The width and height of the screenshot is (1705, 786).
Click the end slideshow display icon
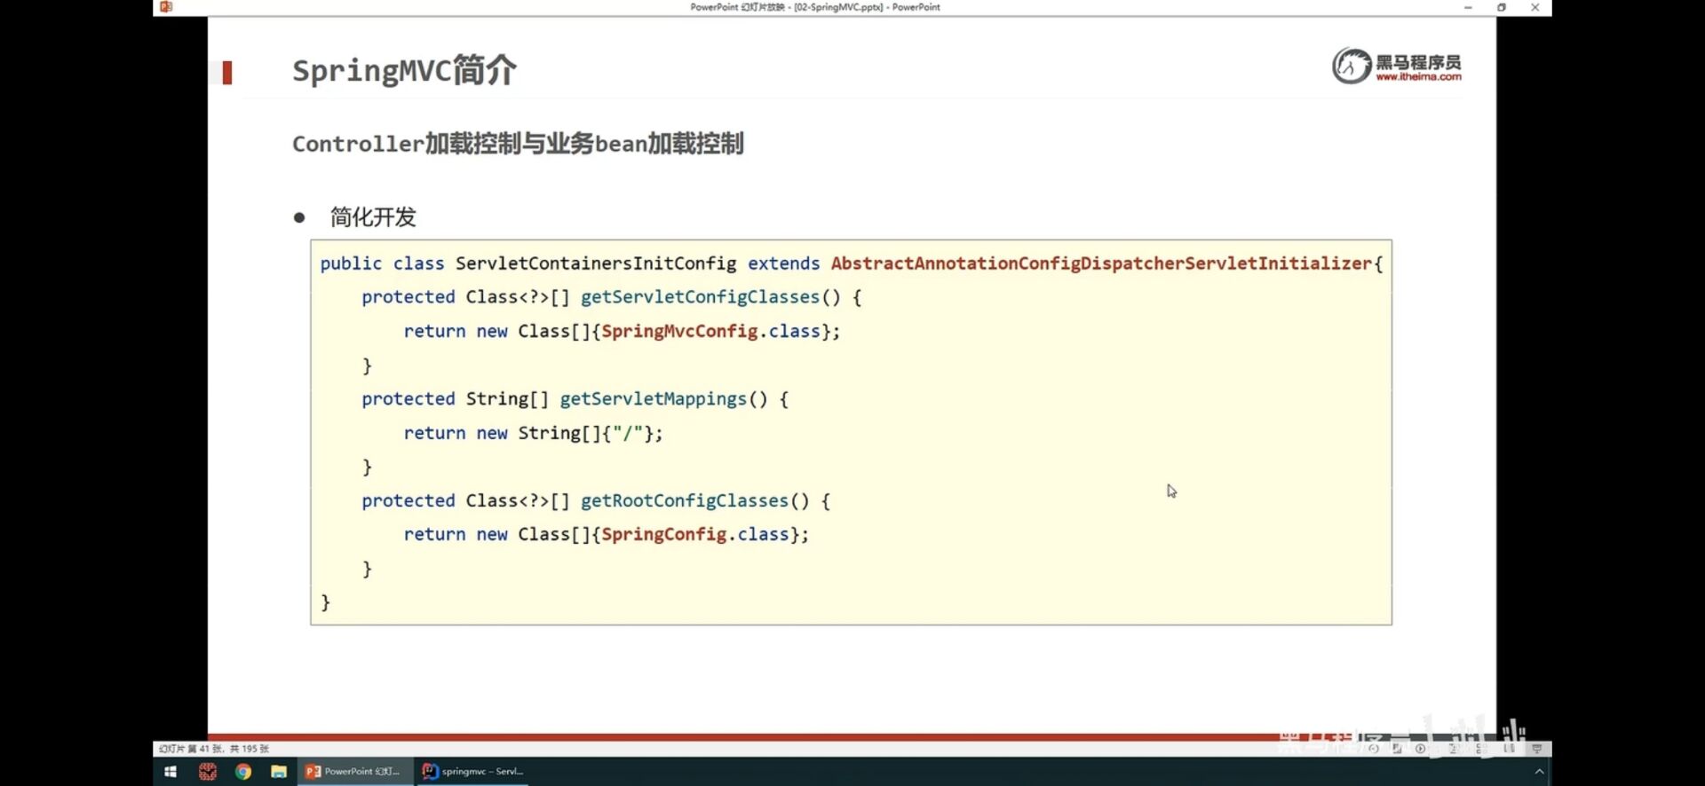click(x=1537, y=749)
